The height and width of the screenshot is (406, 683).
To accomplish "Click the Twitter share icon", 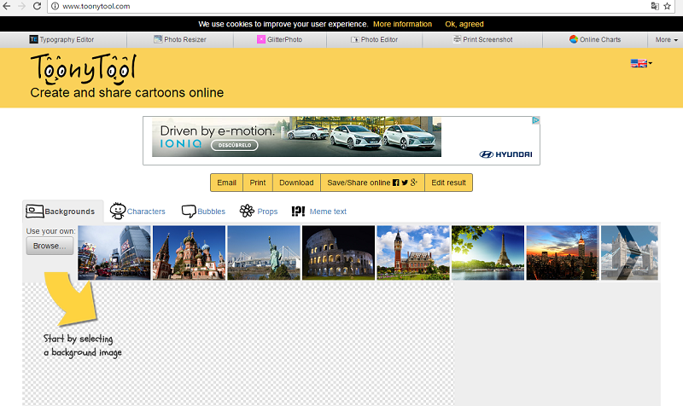I will 405,183.
